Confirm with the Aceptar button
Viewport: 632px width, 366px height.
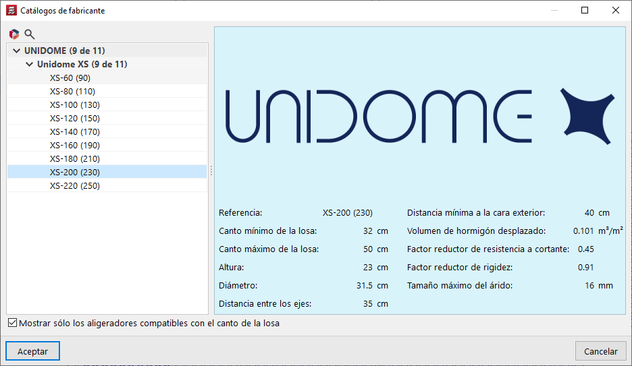[32, 351]
